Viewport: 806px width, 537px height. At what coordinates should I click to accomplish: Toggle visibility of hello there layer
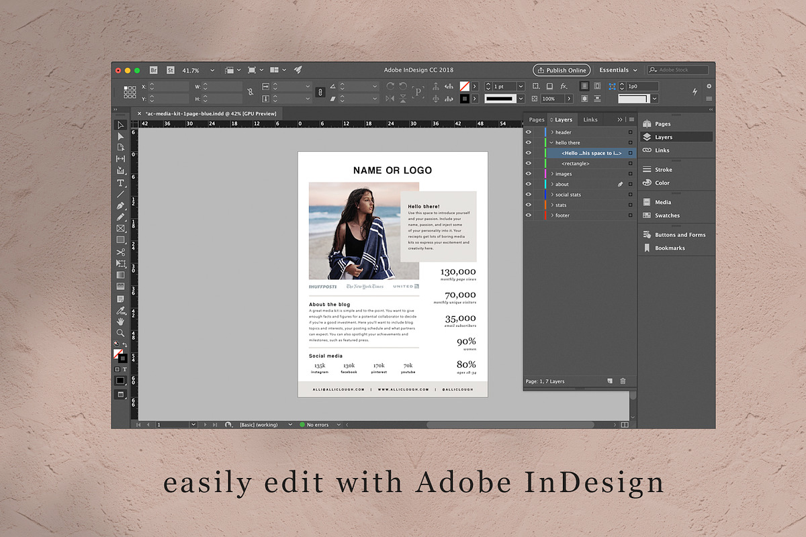click(x=529, y=142)
